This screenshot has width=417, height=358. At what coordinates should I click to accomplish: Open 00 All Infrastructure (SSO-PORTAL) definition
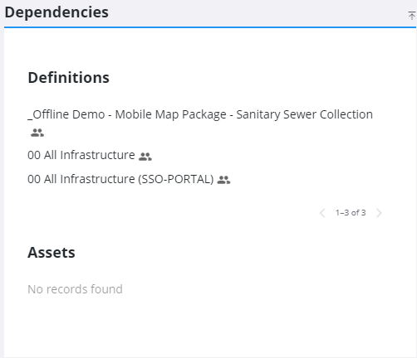[x=120, y=179]
